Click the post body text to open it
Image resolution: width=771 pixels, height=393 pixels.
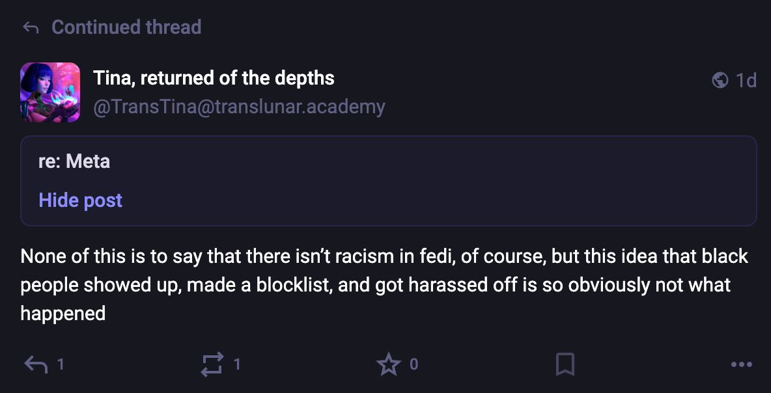pyautogui.click(x=384, y=284)
